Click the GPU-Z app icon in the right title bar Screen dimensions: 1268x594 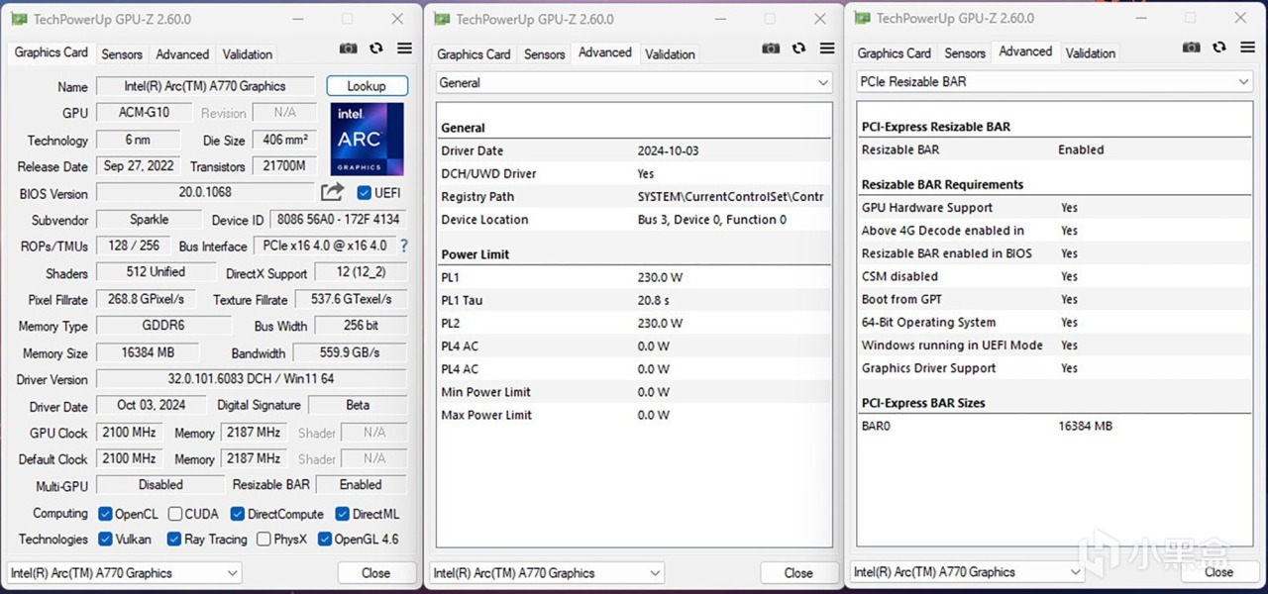coord(863,18)
